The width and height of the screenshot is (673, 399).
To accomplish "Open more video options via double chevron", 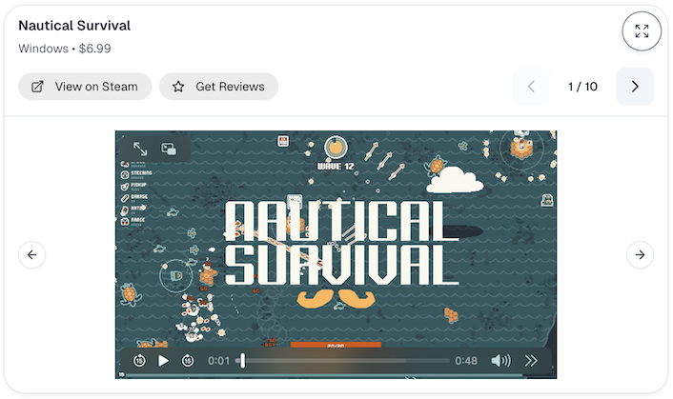I will coord(532,361).
